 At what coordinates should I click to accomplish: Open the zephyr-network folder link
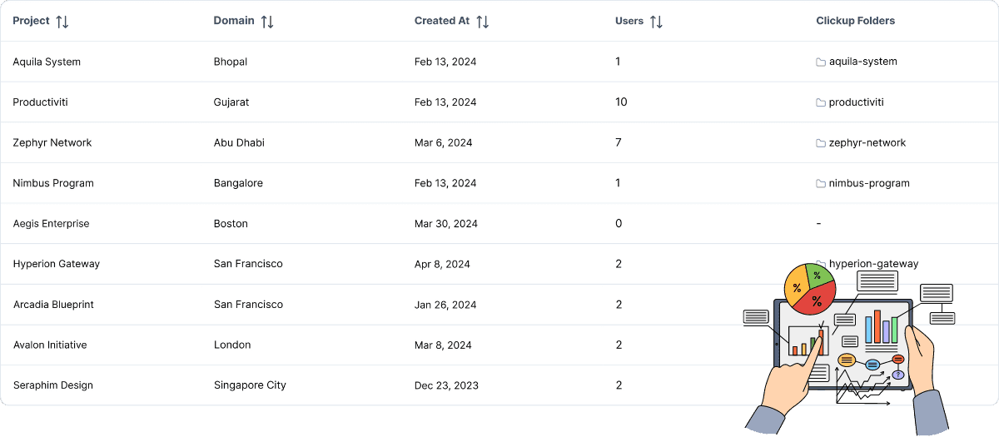coord(867,142)
